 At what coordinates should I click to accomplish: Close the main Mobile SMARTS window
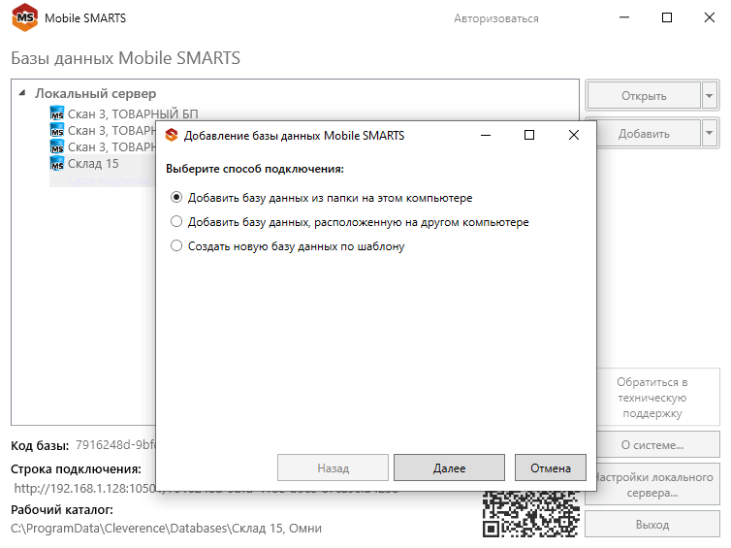(x=709, y=17)
